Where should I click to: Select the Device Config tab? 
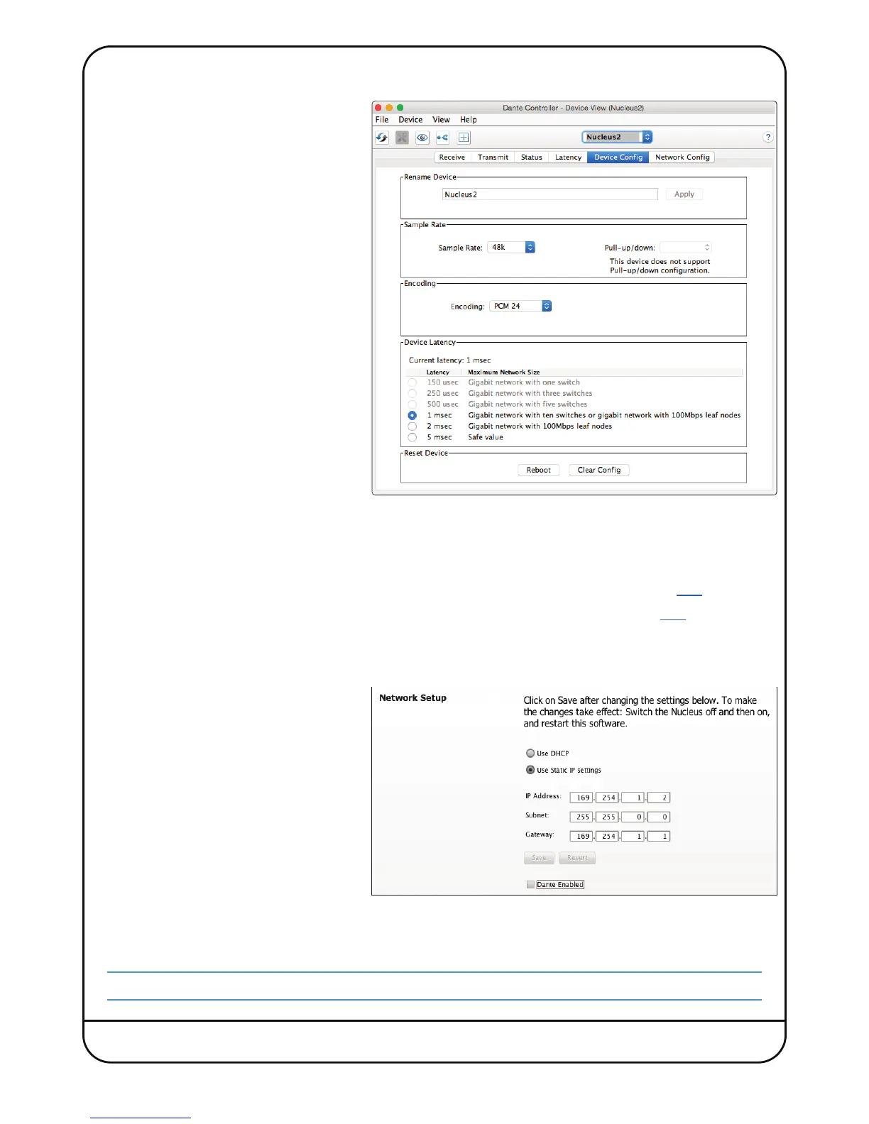(618, 158)
